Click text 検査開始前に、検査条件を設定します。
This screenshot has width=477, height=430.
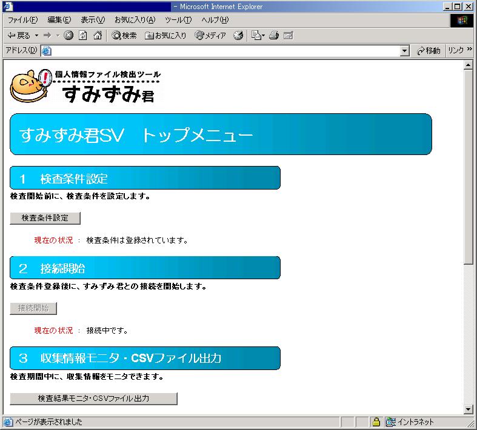point(81,196)
